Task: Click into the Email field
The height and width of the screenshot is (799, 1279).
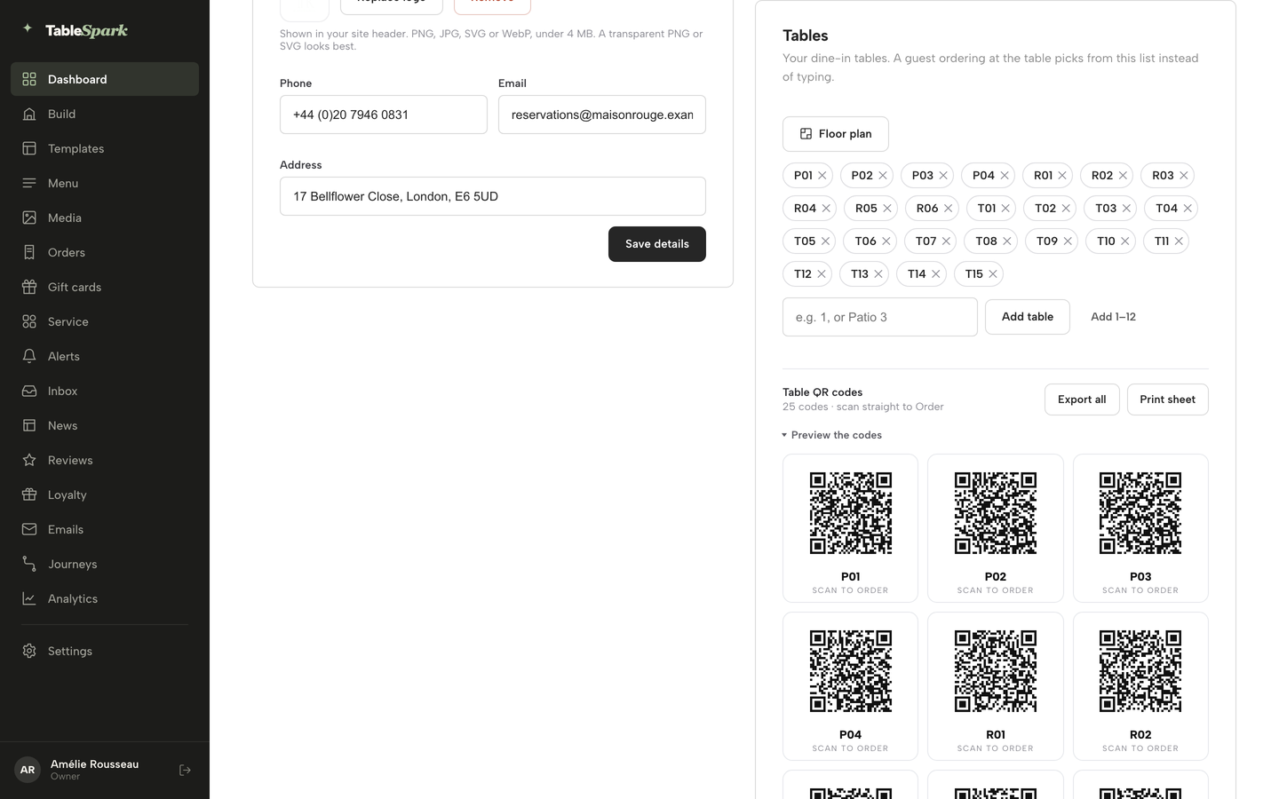Action: [x=602, y=115]
